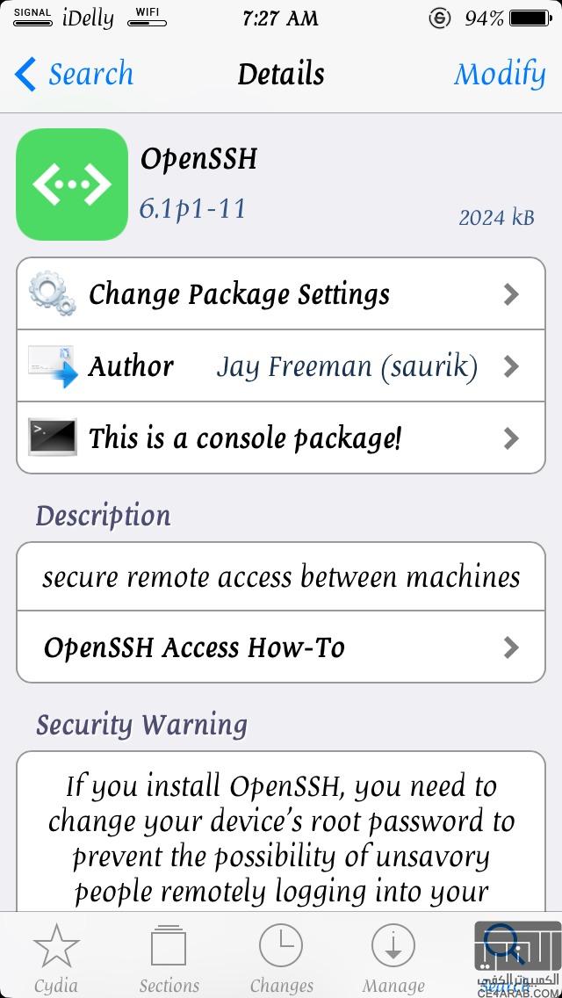Screen dimensions: 562x998
Task: Tap chevron on console package row
Action: (512, 438)
